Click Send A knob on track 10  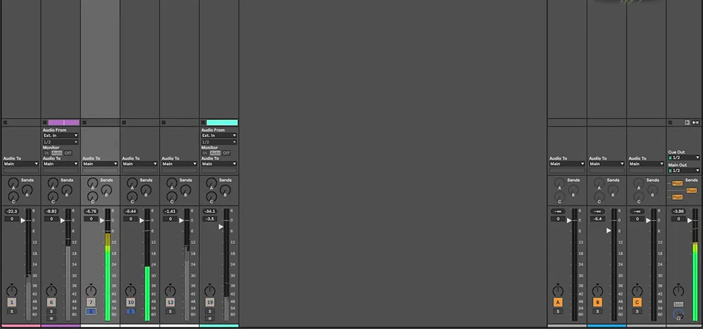pos(132,183)
